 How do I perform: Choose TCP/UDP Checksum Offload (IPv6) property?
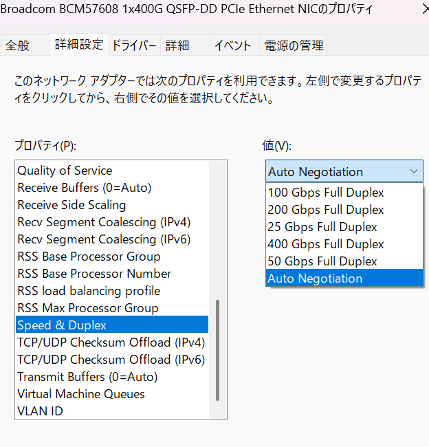pos(112,360)
